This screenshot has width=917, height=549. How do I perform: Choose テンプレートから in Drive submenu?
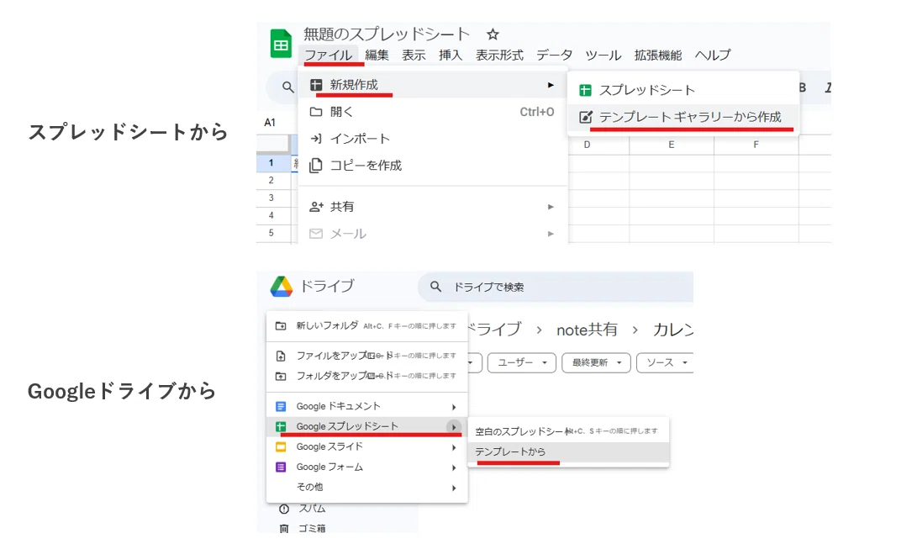[568, 452]
